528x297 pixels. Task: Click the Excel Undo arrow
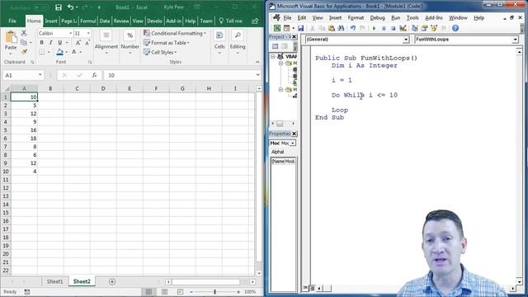[70, 7]
